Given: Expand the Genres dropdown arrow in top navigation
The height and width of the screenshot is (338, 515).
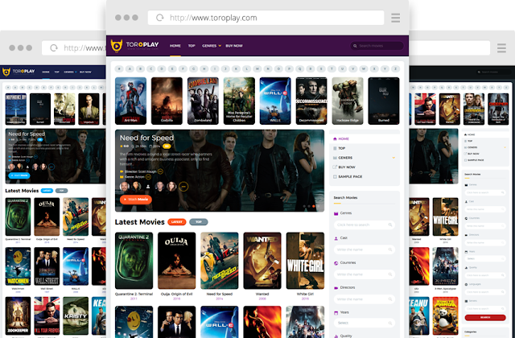Looking at the screenshot, I should click(x=220, y=46).
